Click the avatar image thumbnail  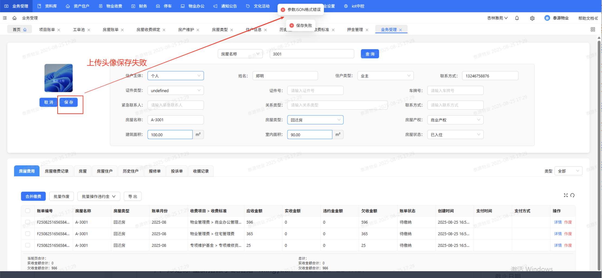tap(58, 78)
